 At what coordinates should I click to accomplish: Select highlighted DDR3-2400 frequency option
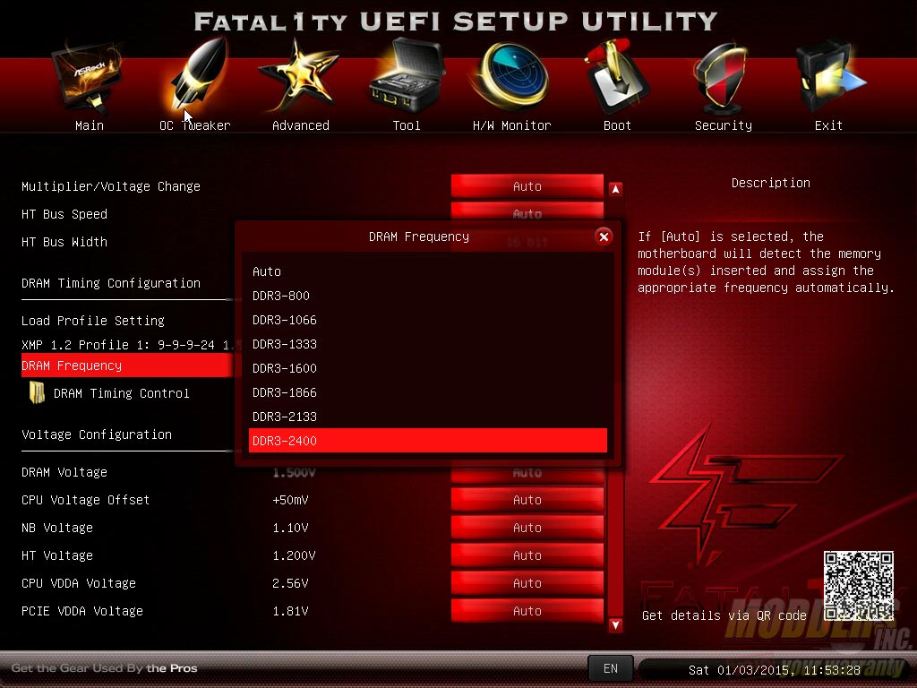pos(427,441)
